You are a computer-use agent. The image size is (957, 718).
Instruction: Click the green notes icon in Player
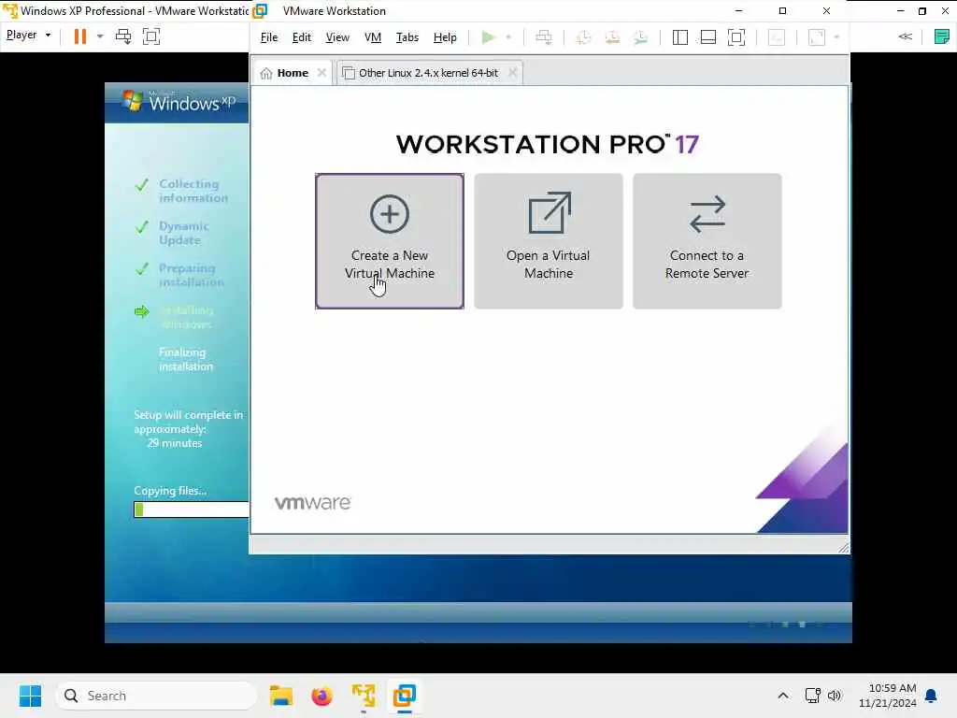942,36
